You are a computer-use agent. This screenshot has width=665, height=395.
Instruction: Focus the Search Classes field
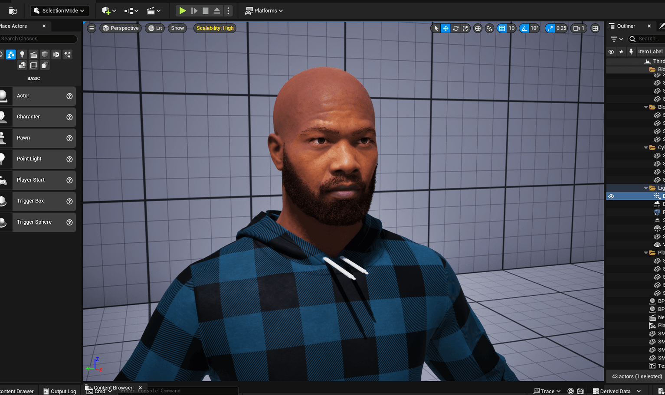(x=38, y=39)
